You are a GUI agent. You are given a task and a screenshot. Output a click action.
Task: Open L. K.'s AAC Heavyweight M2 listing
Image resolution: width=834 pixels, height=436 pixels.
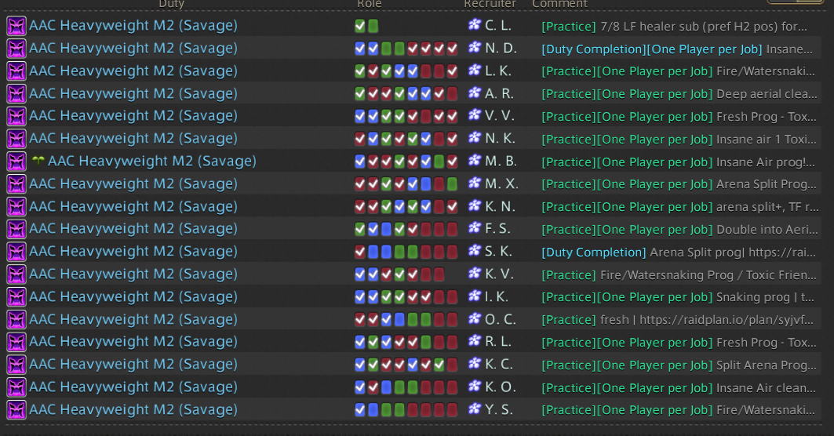133,71
